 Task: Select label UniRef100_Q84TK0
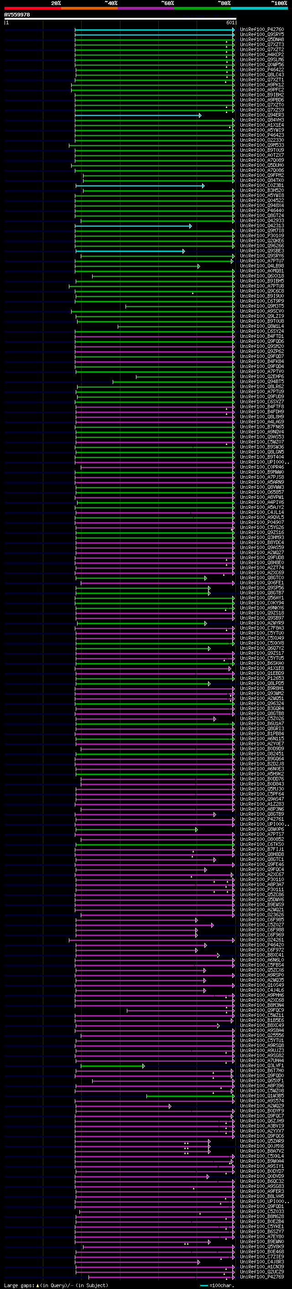[x=262, y=181]
